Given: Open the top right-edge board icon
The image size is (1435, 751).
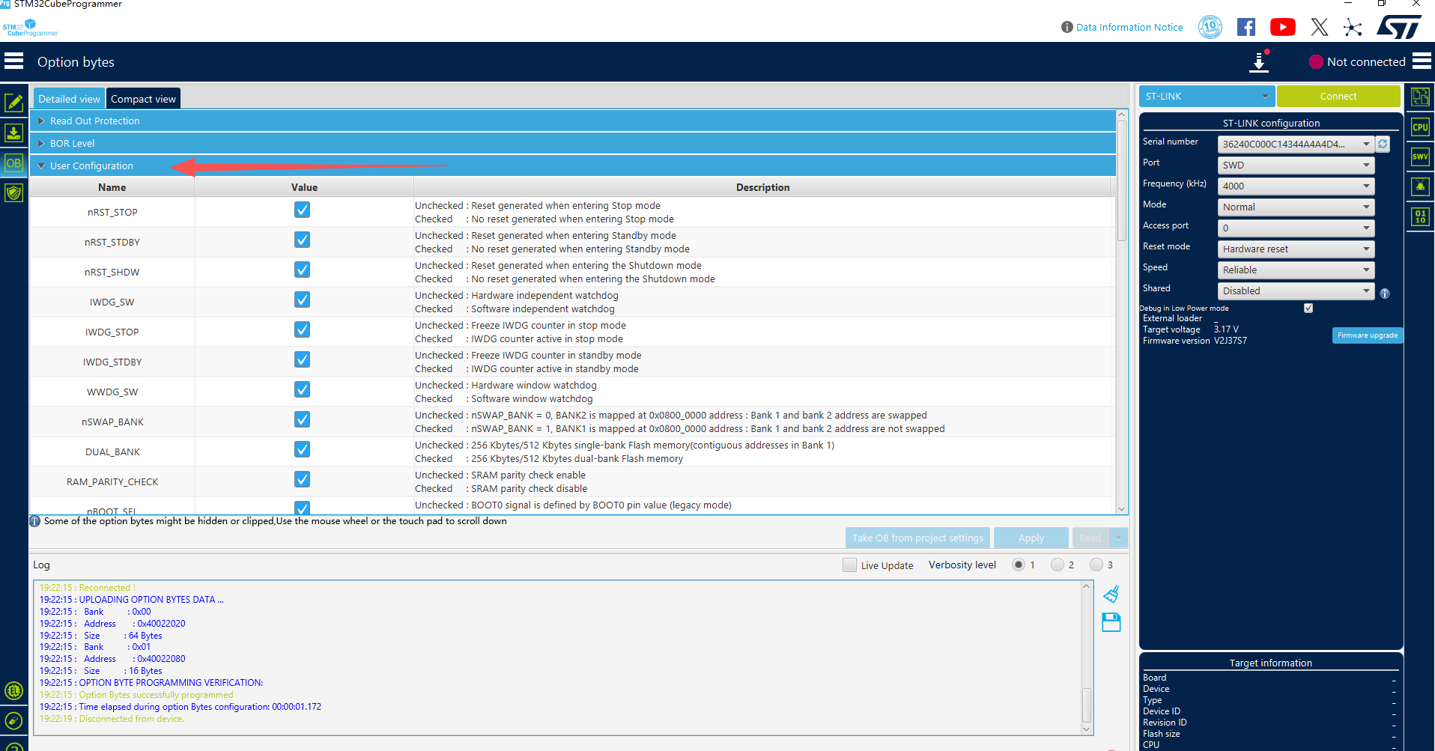Looking at the screenshot, I should [x=1420, y=97].
